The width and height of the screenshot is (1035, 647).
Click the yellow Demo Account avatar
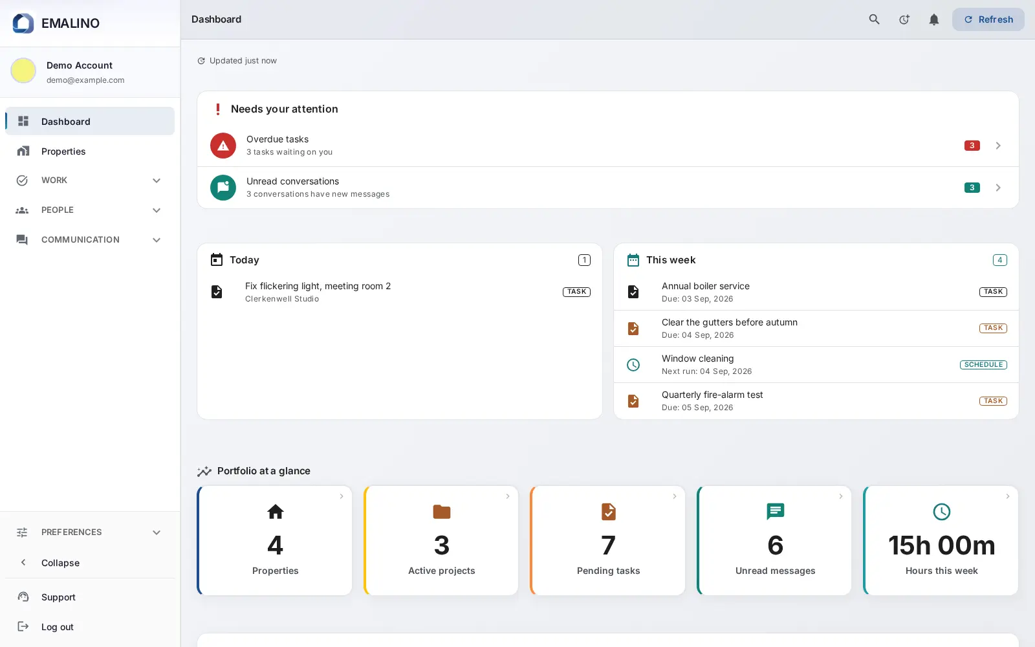click(x=23, y=71)
